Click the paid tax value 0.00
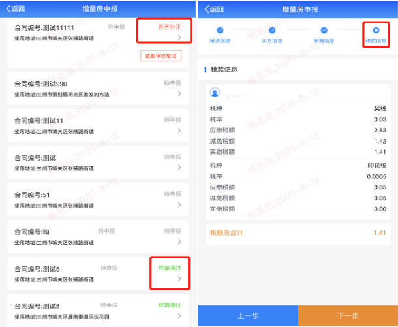 pos(380,209)
